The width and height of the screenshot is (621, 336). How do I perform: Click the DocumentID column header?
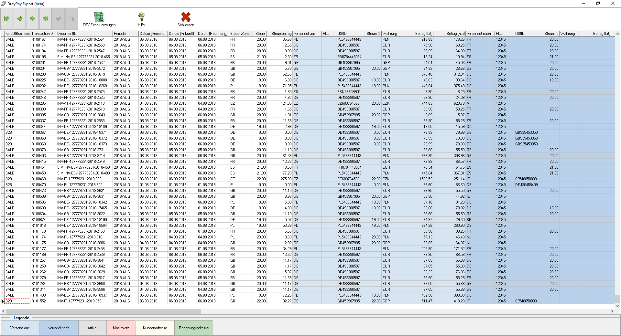(x=84, y=34)
